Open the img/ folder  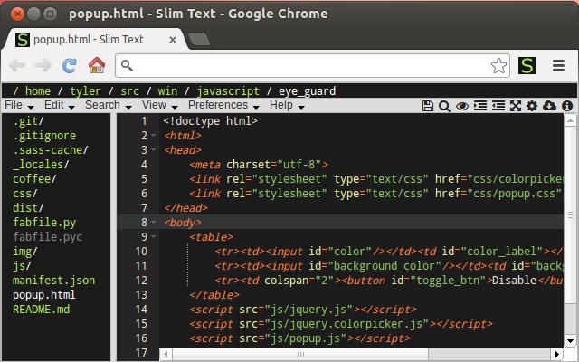point(24,252)
